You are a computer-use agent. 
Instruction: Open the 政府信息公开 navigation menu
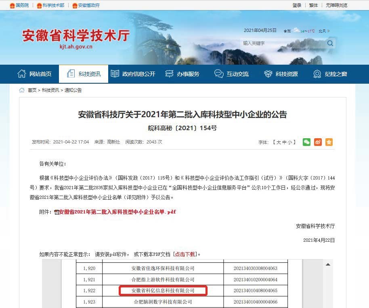click(133, 74)
